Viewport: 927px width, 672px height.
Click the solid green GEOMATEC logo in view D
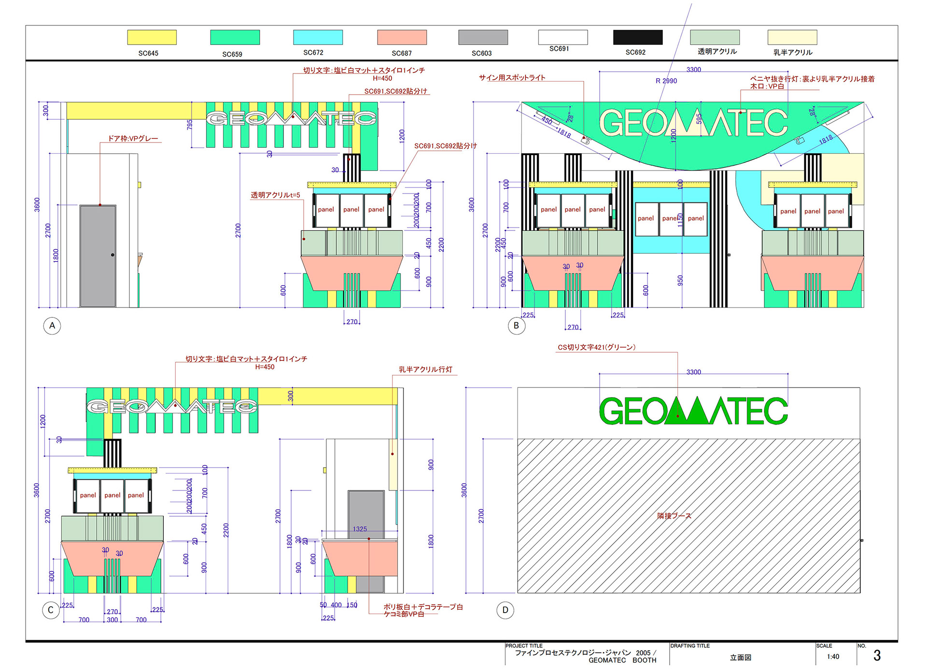693,411
